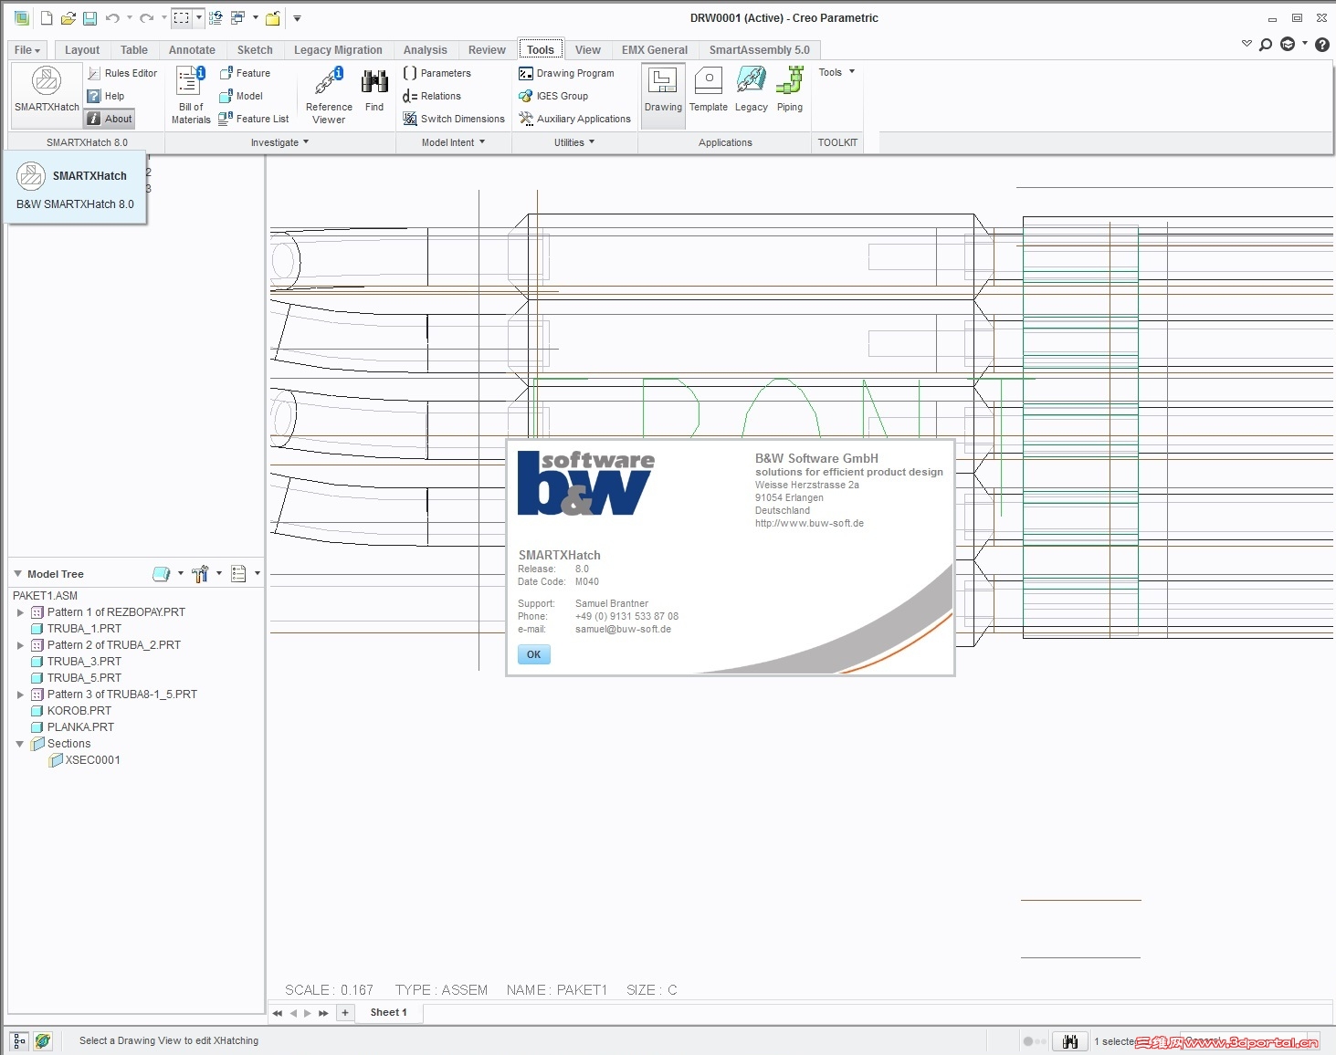The width and height of the screenshot is (1336, 1055).
Task: Open the http://www.buw-soft.de link
Action: 809,524
